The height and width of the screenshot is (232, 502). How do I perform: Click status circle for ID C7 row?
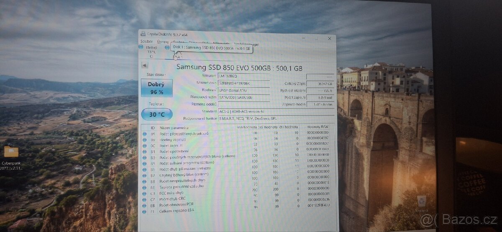click(145, 199)
